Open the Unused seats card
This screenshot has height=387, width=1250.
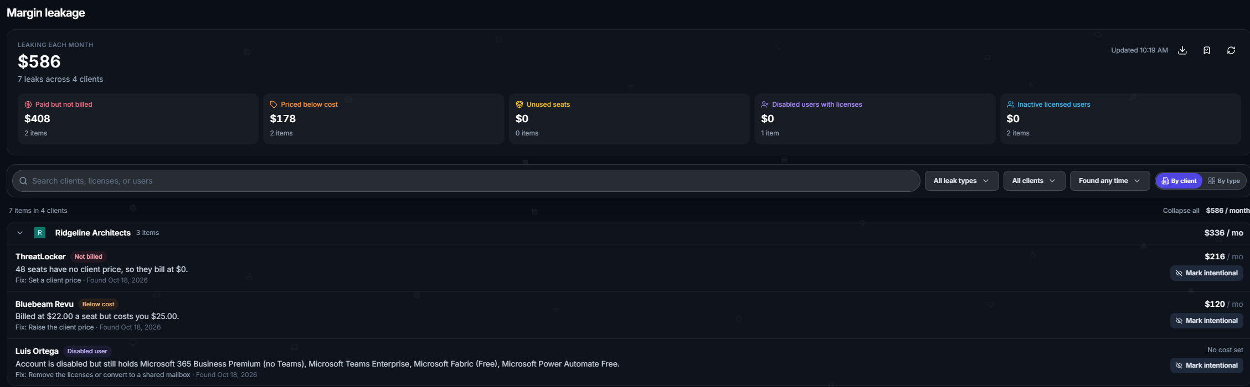[629, 119]
